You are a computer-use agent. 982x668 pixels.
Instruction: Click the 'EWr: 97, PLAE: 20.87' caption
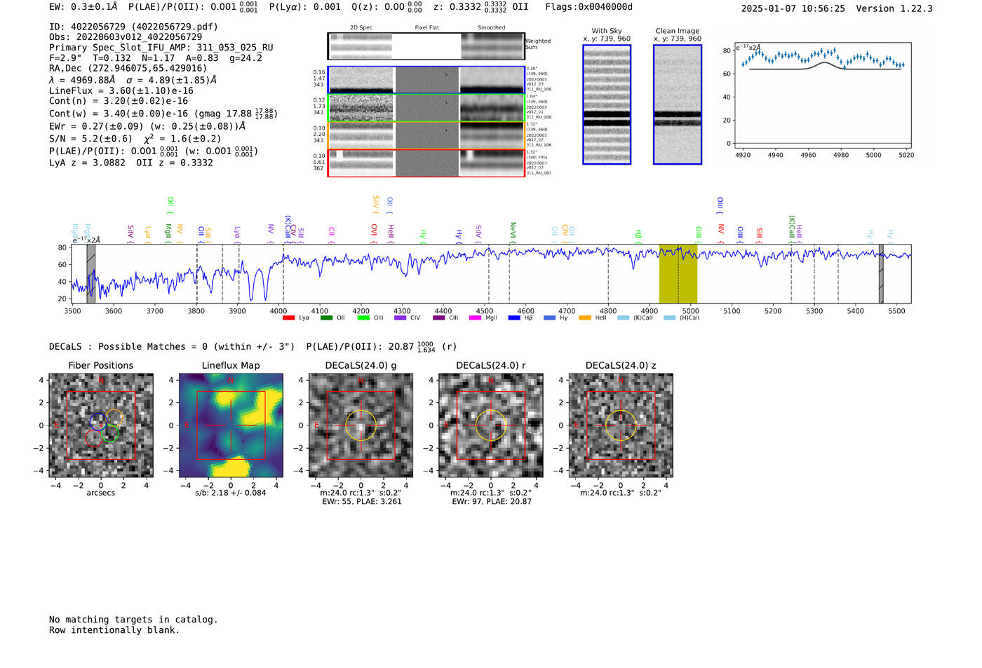492,502
